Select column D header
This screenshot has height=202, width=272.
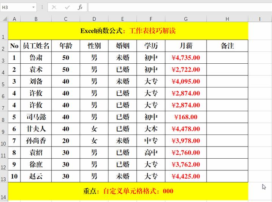pos(94,19)
